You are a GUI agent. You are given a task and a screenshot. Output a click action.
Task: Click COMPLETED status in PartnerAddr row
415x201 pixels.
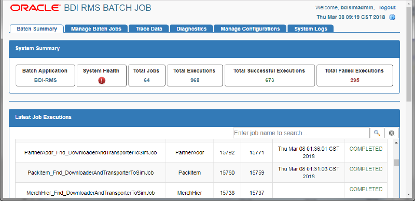click(x=366, y=149)
